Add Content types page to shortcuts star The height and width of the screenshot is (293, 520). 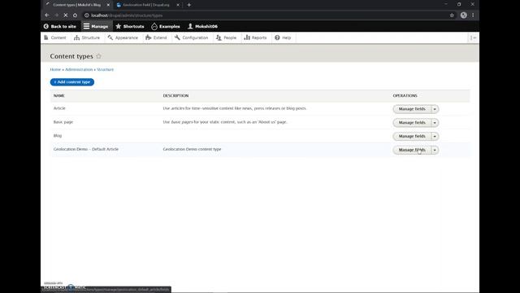98,56
